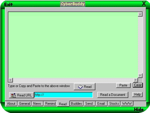This screenshot has width=150, height=113.
Task: Open the News tab
Action: click(x=37, y=104)
